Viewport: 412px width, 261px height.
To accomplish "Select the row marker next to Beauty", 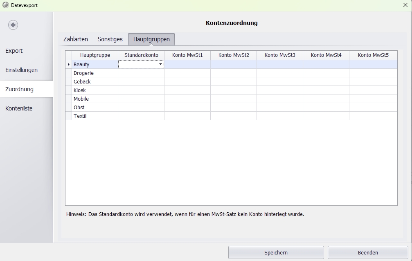I will click(69, 64).
